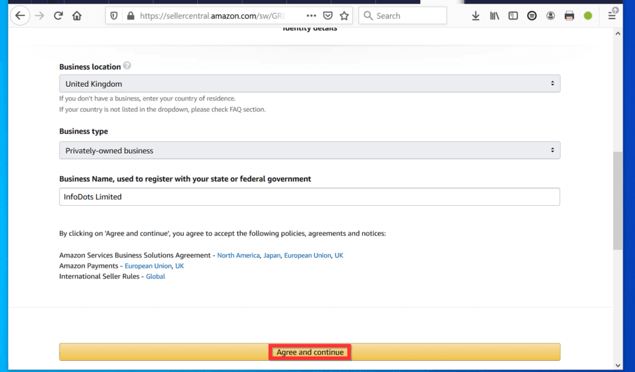The width and height of the screenshot is (635, 372).
Task: Click the 'Amazon Payments' text
Action: pyautogui.click(x=89, y=266)
